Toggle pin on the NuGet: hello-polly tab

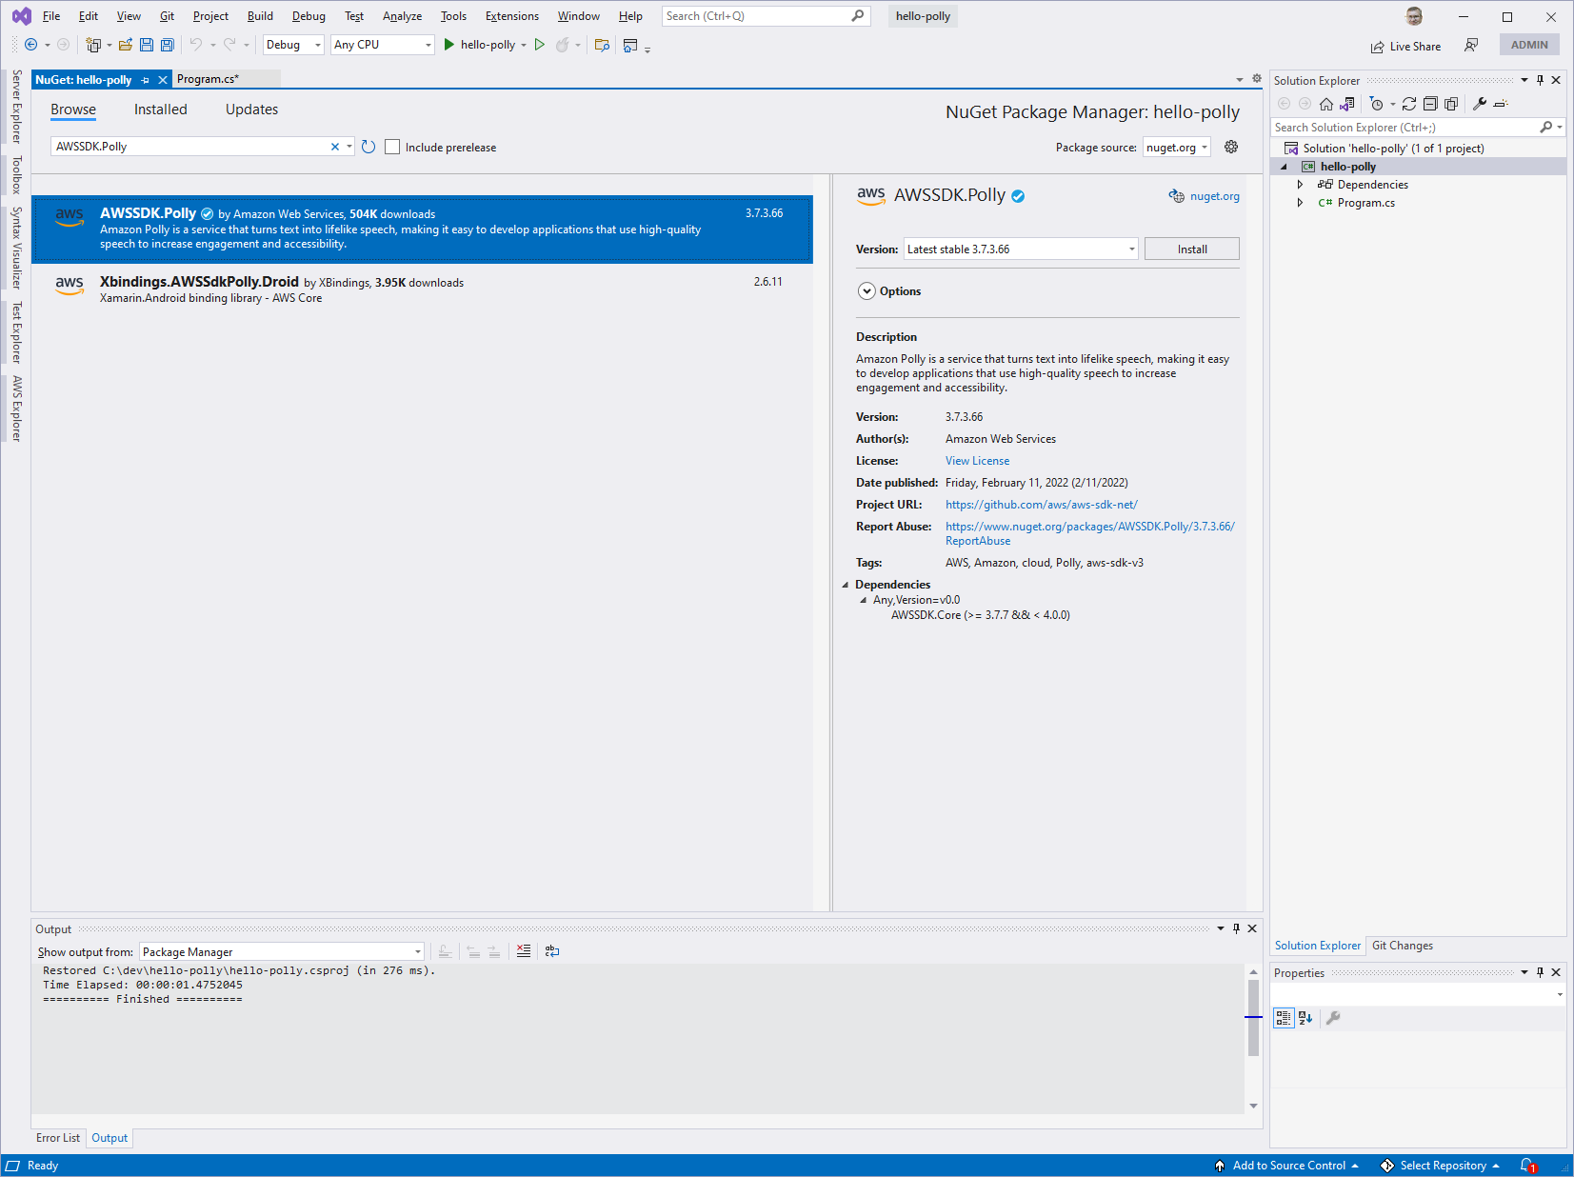coord(145,80)
